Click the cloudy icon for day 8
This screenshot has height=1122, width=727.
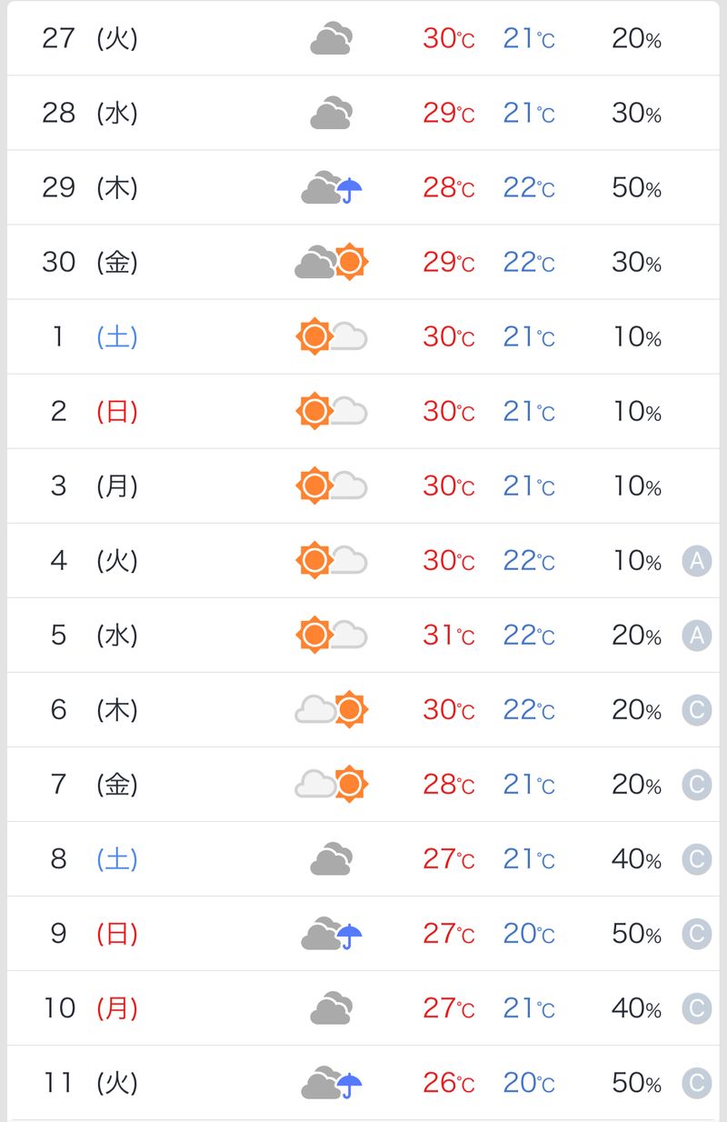pyautogui.click(x=331, y=859)
